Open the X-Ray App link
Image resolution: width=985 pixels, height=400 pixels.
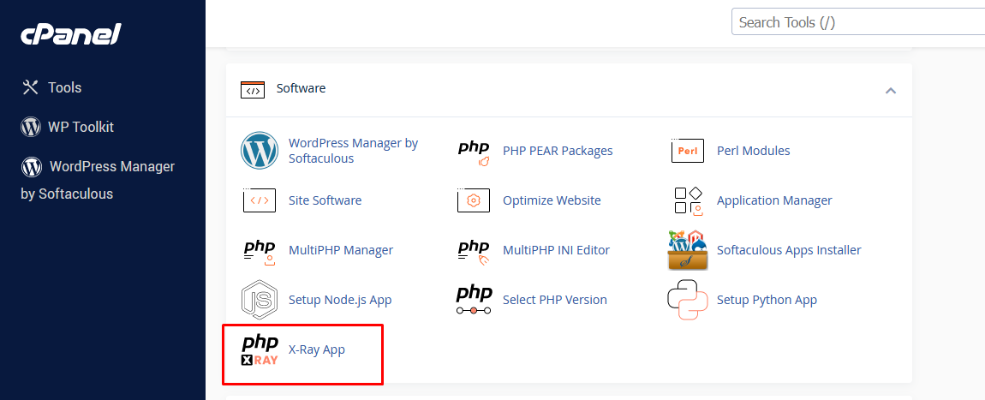(317, 349)
